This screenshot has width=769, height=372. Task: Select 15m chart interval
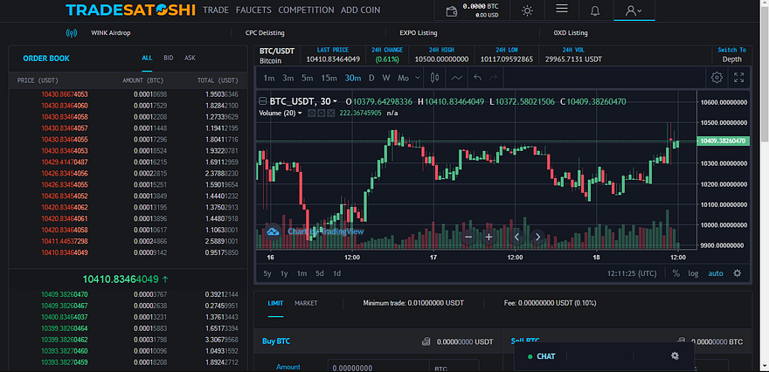(x=329, y=78)
